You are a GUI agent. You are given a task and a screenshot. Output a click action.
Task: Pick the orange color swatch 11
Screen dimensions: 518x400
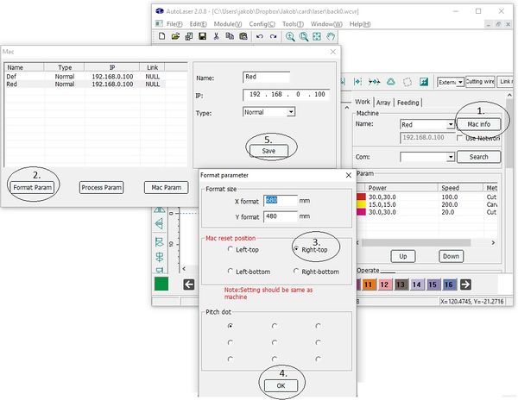[368, 284]
